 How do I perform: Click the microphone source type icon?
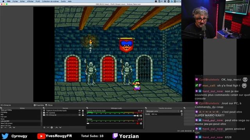(x=44, y=110)
